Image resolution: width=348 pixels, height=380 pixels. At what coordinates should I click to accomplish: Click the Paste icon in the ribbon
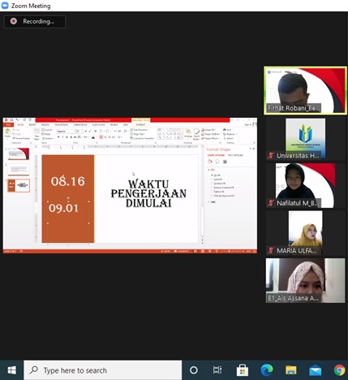(7, 132)
